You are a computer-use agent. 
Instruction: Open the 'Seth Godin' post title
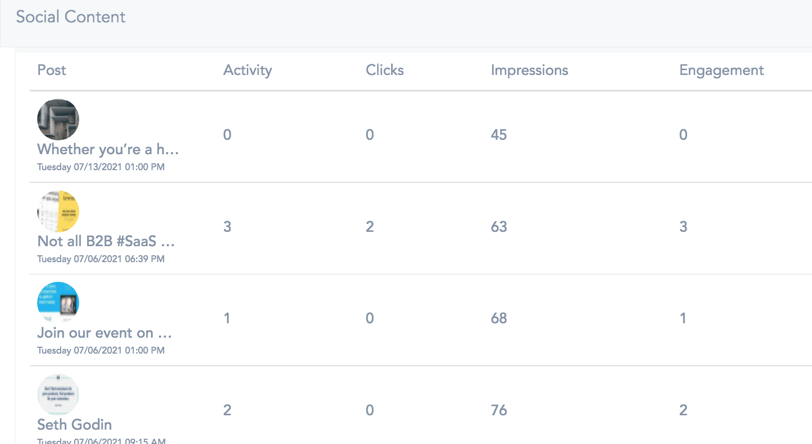pyautogui.click(x=74, y=424)
